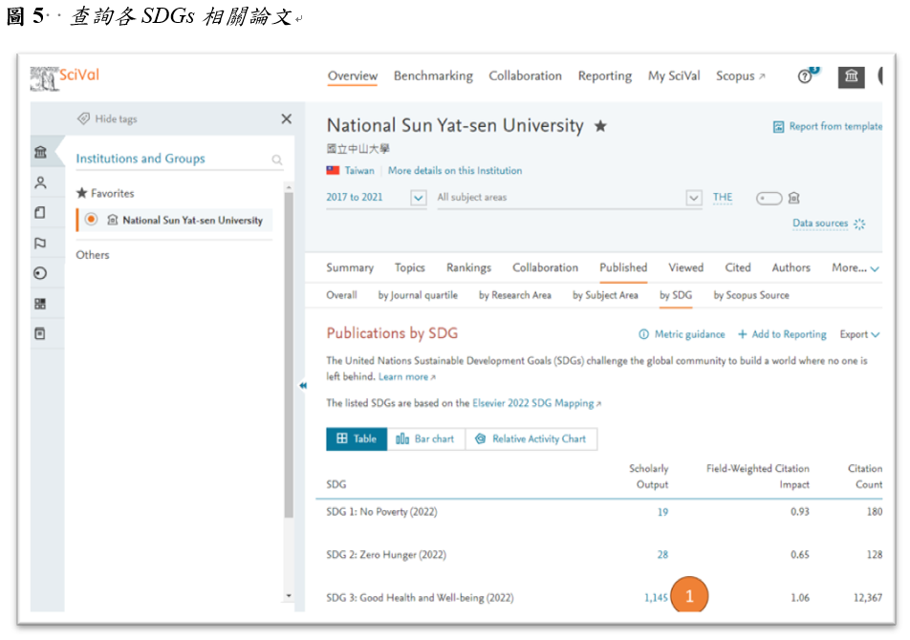
Task: Switch to Relative Activity Chart view
Action: pos(531,438)
